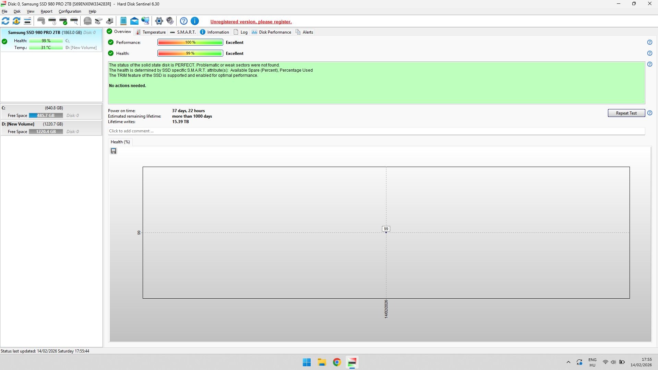Viewport: 658px width, 370px height.
Task: Click the stacked disk list toolbar icon
Action: [x=27, y=21]
